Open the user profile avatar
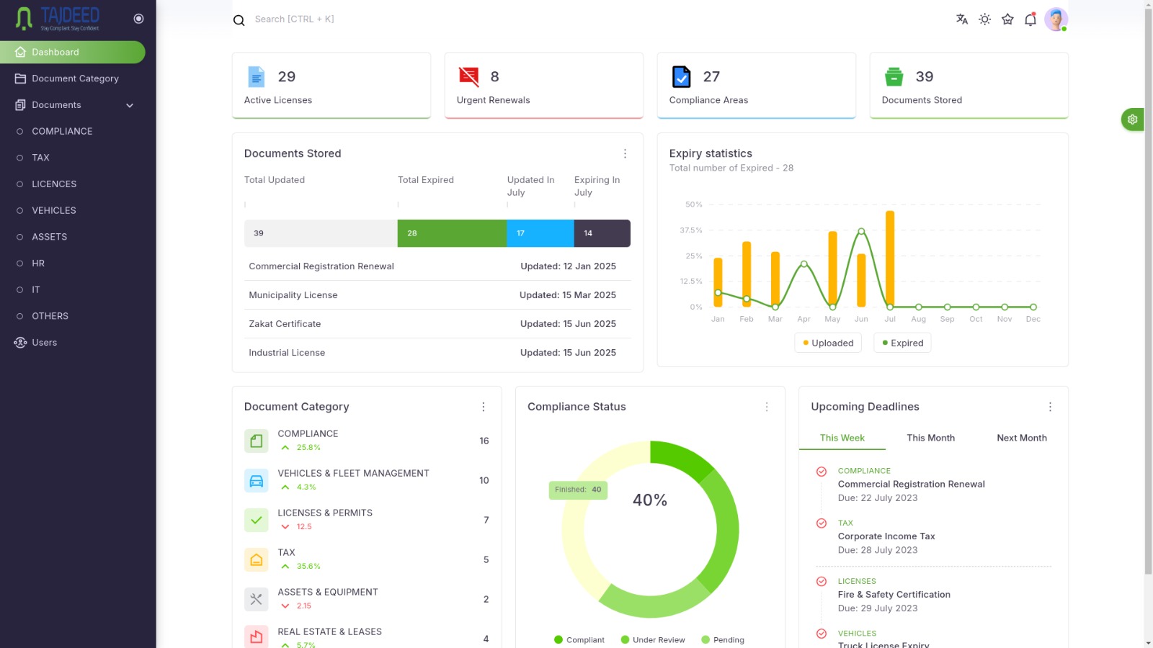This screenshot has width=1153, height=648. click(x=1056, y=19)
